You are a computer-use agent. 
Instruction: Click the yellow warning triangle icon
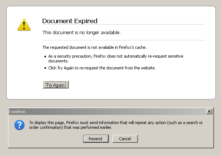24,24
